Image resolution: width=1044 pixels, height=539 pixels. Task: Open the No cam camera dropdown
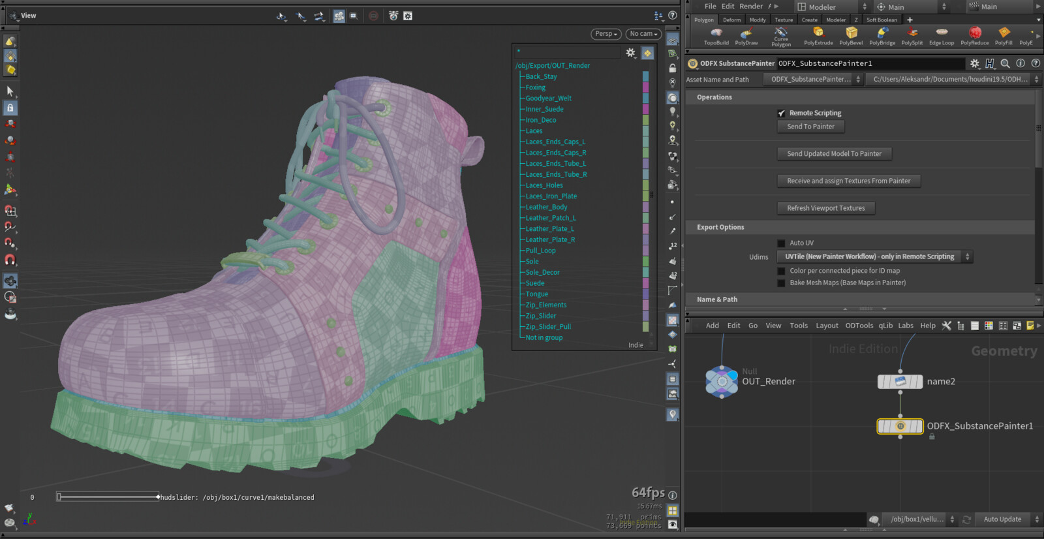tap(643, 34)
